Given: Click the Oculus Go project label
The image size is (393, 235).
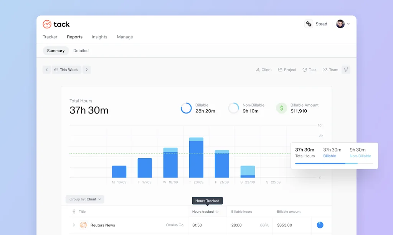Looking at the screenshot, I should [175, 225].
